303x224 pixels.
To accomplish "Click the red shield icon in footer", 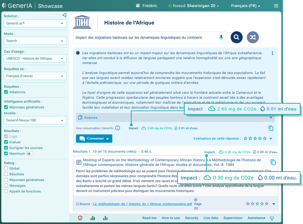I will pyautogui.click(x=80, y=218).
